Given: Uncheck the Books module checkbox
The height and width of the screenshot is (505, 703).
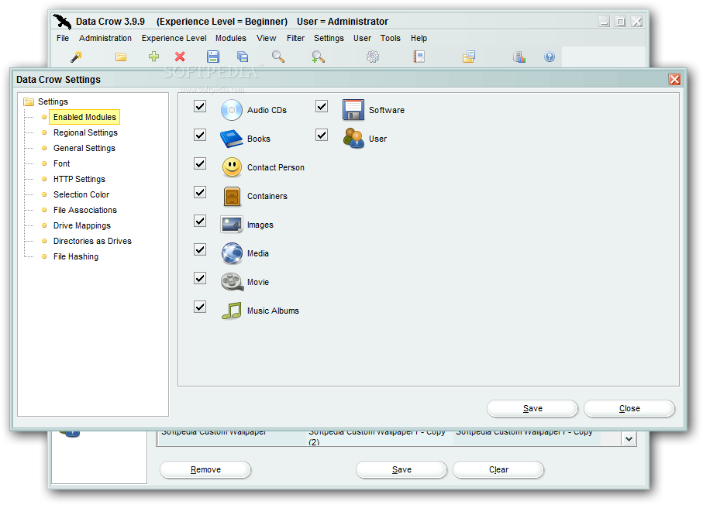Looking at the screenshot, I should coord(200,135).
